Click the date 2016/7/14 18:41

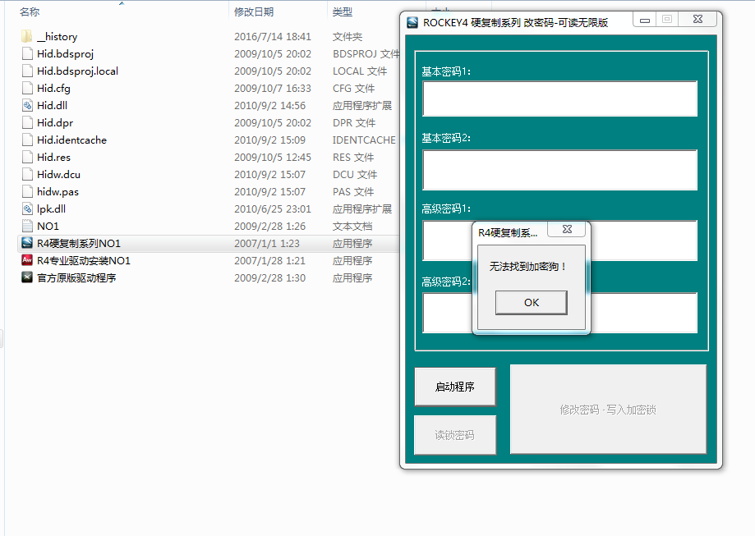click(x=273, y=37)
